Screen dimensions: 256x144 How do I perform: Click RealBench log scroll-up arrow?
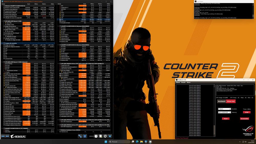pos(214,86)
